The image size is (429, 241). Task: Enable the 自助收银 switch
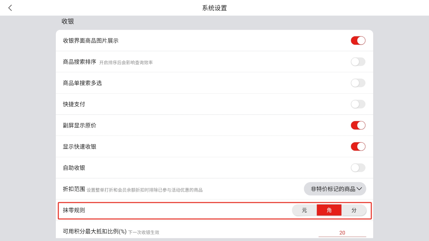tap(358, 168)
